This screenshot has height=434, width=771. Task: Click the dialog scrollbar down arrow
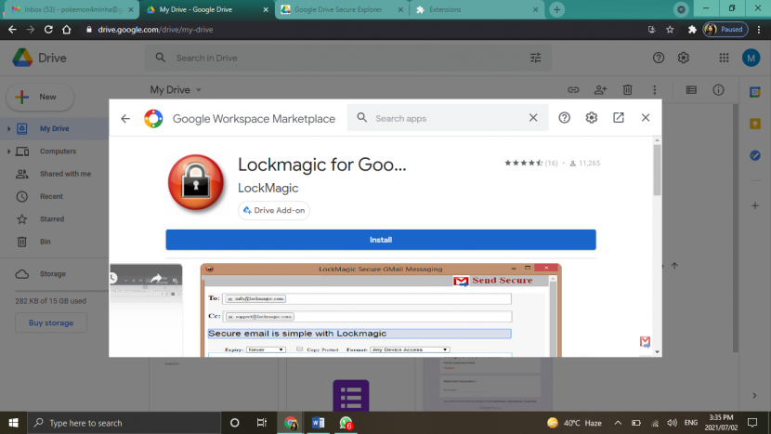657,352
